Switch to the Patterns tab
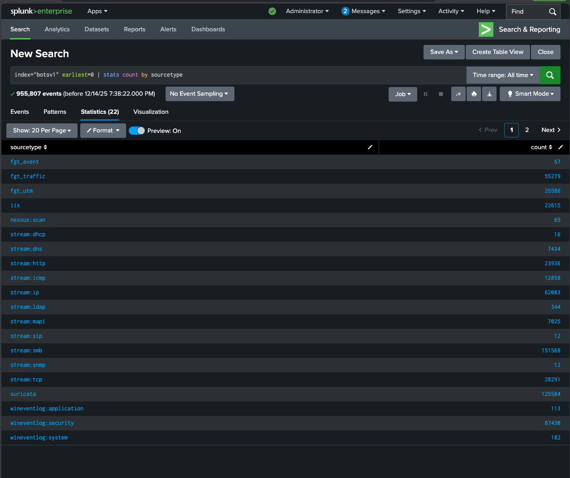The height and width of the screenshot is (478, 570). point(55,112)
